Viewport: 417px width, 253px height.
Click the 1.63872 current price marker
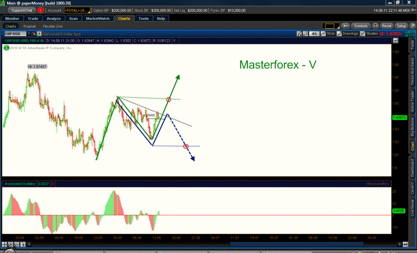point(400,118)
